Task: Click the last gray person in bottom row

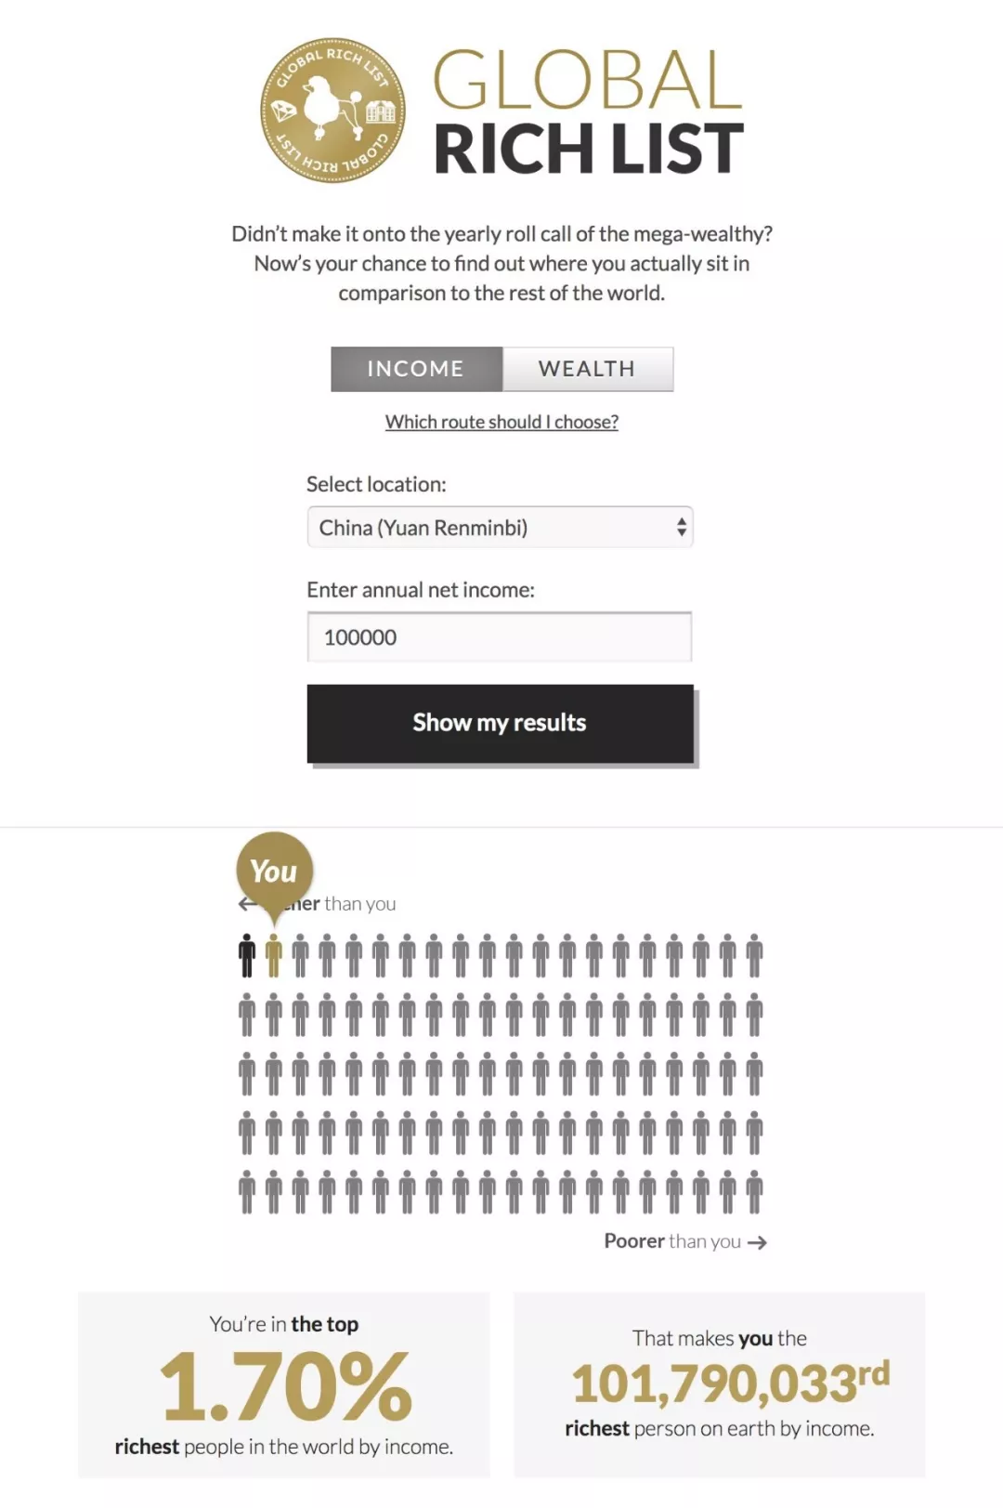Action: pos(754,1192)
